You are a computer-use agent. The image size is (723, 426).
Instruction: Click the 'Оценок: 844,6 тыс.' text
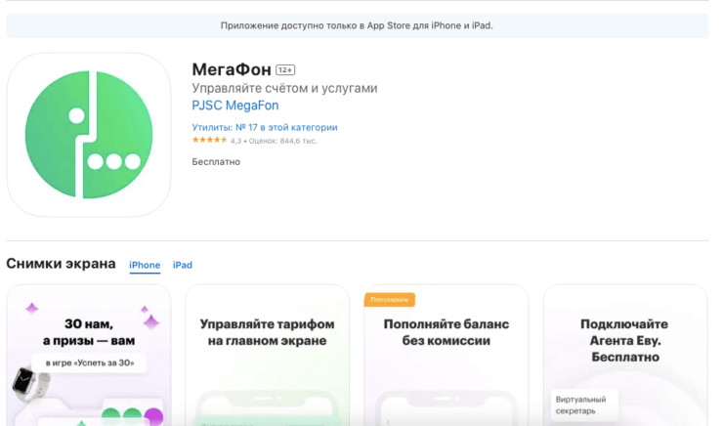tap(282, 141)
